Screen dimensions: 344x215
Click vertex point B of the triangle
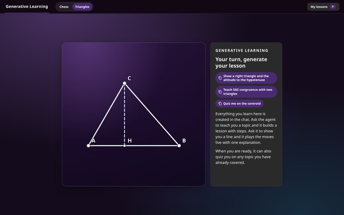tap(179, 145)
